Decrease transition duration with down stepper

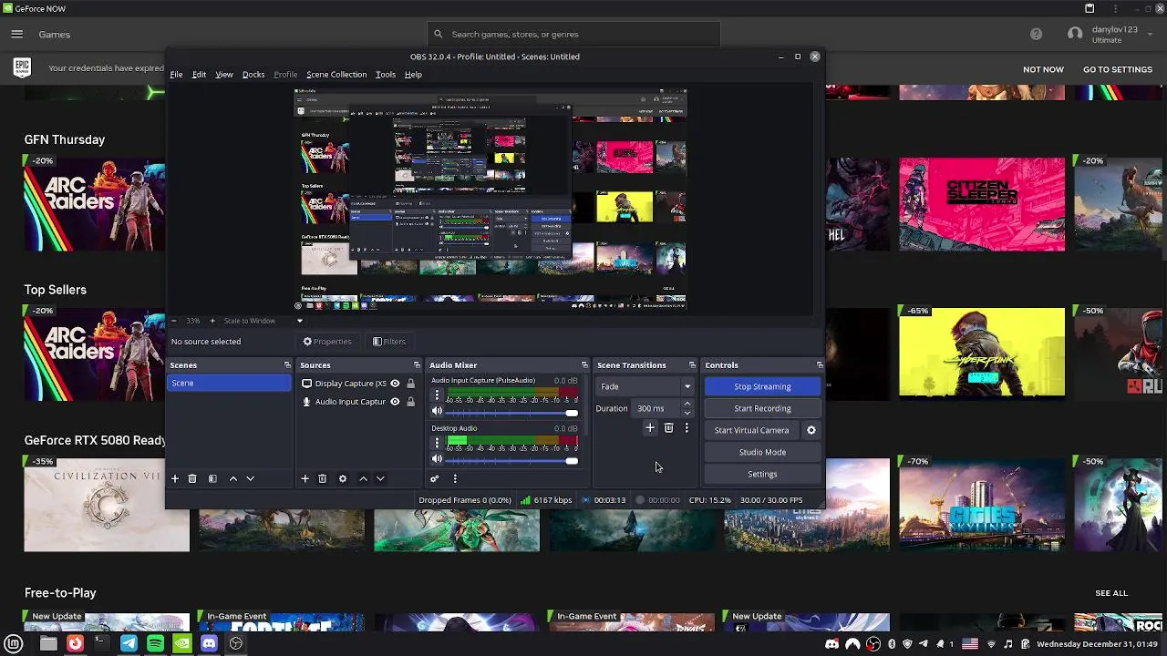tap(687, 413)
